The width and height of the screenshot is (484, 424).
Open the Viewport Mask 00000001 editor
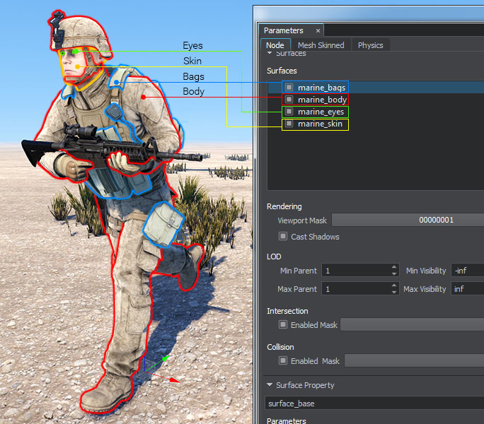(408, 220)
